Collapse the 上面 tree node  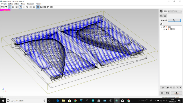162,27
